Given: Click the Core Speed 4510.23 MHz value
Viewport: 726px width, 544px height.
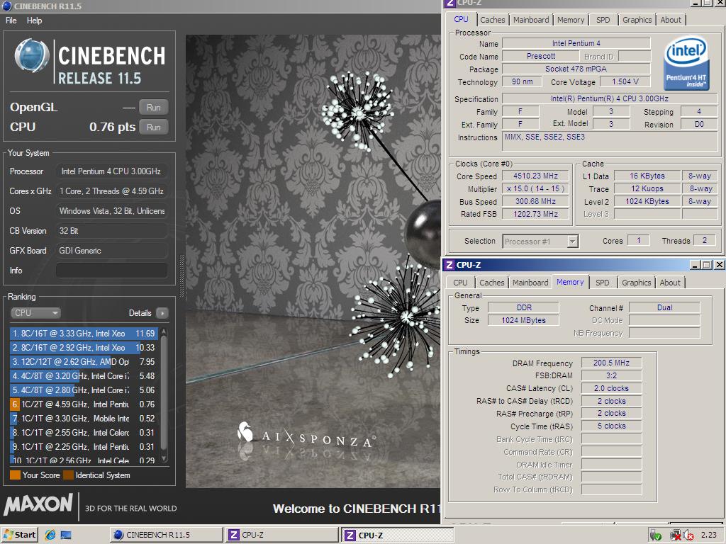Looking at the screenshot, I should pos(536,176).
